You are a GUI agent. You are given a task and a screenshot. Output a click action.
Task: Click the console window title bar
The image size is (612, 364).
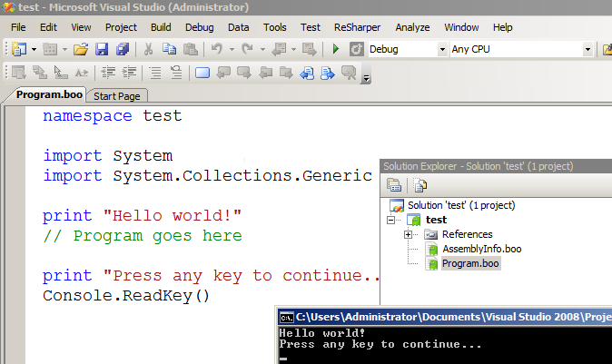point(445,317)
